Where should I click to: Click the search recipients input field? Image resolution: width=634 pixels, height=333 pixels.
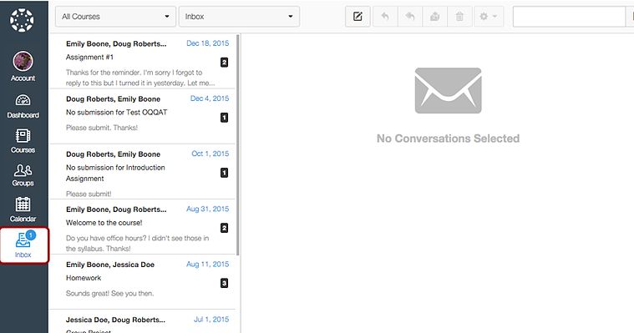click(569, 17)
